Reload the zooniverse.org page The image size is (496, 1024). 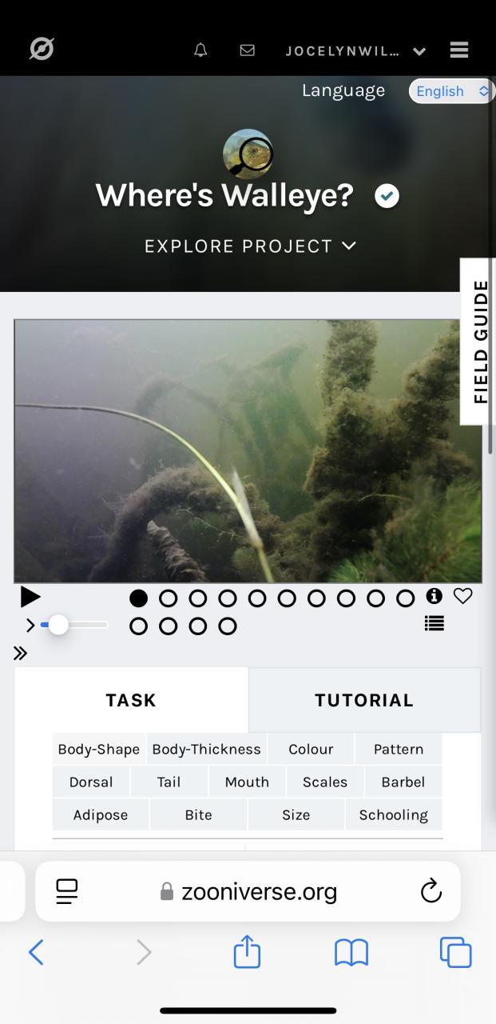coord(431,890)
